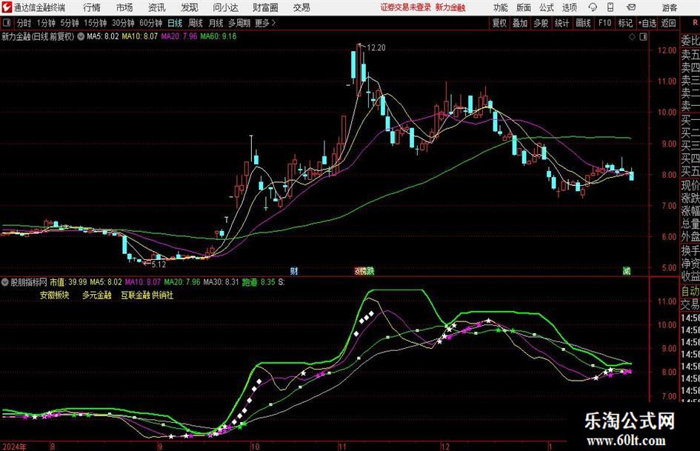Toggle the right info panel icon

tap(643, 37)
